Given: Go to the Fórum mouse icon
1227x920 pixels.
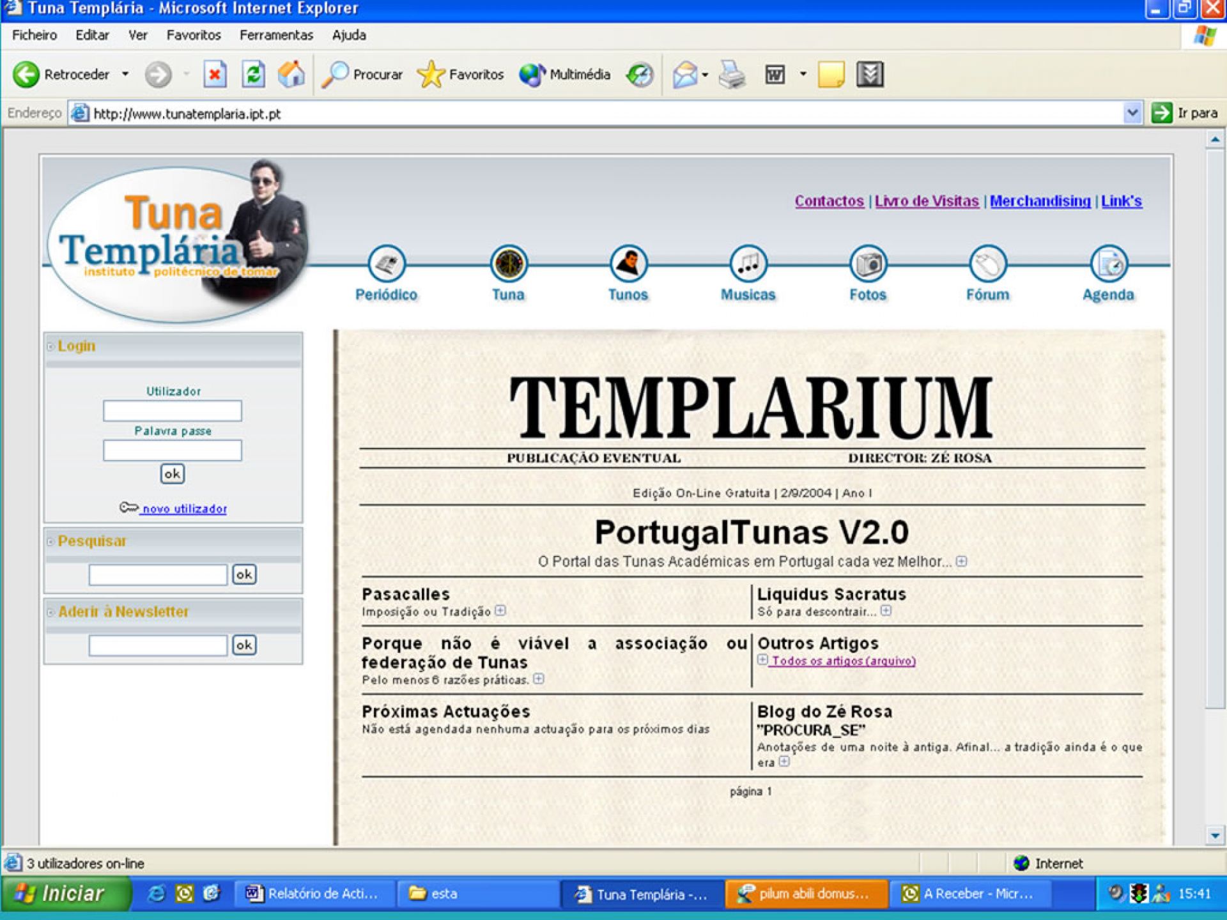Looking at the screenshot, I should click(987, 264).
